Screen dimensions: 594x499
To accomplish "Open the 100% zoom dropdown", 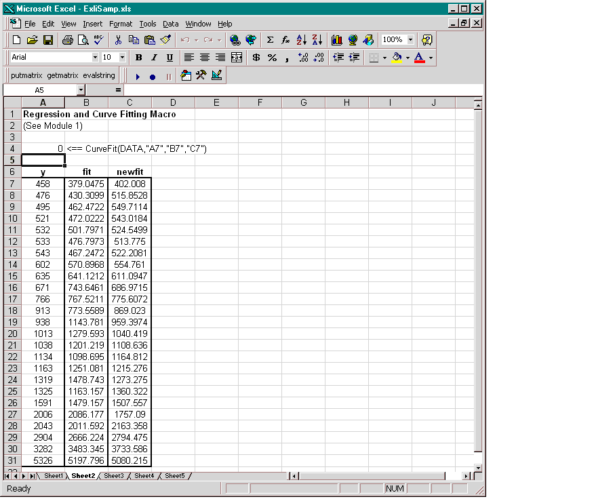I will (410, 40).
